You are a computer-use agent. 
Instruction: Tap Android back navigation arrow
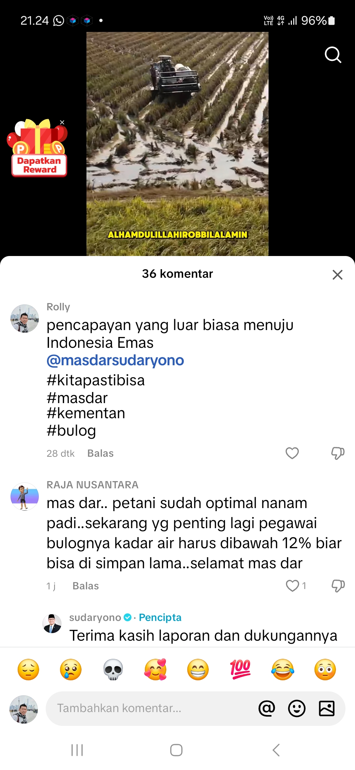(276, 750)
